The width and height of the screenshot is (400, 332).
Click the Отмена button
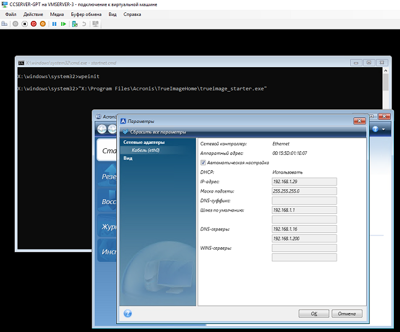346,314
